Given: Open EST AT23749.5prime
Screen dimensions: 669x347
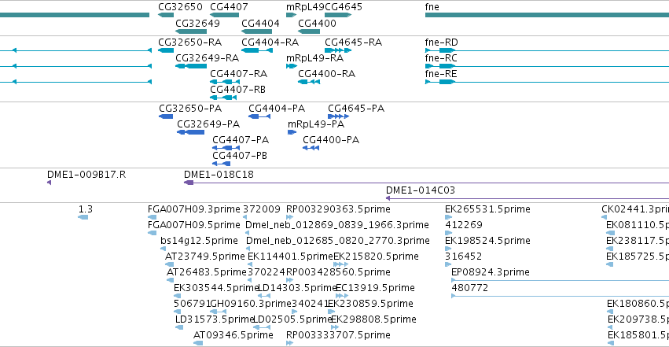Looking at the screenshot, I should pos(205,257).
